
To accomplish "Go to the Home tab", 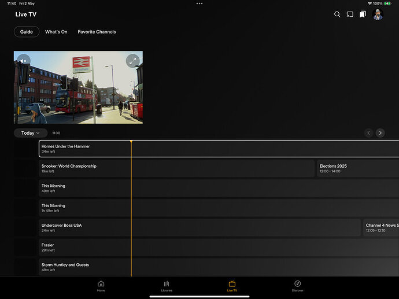I will point(101,286).
